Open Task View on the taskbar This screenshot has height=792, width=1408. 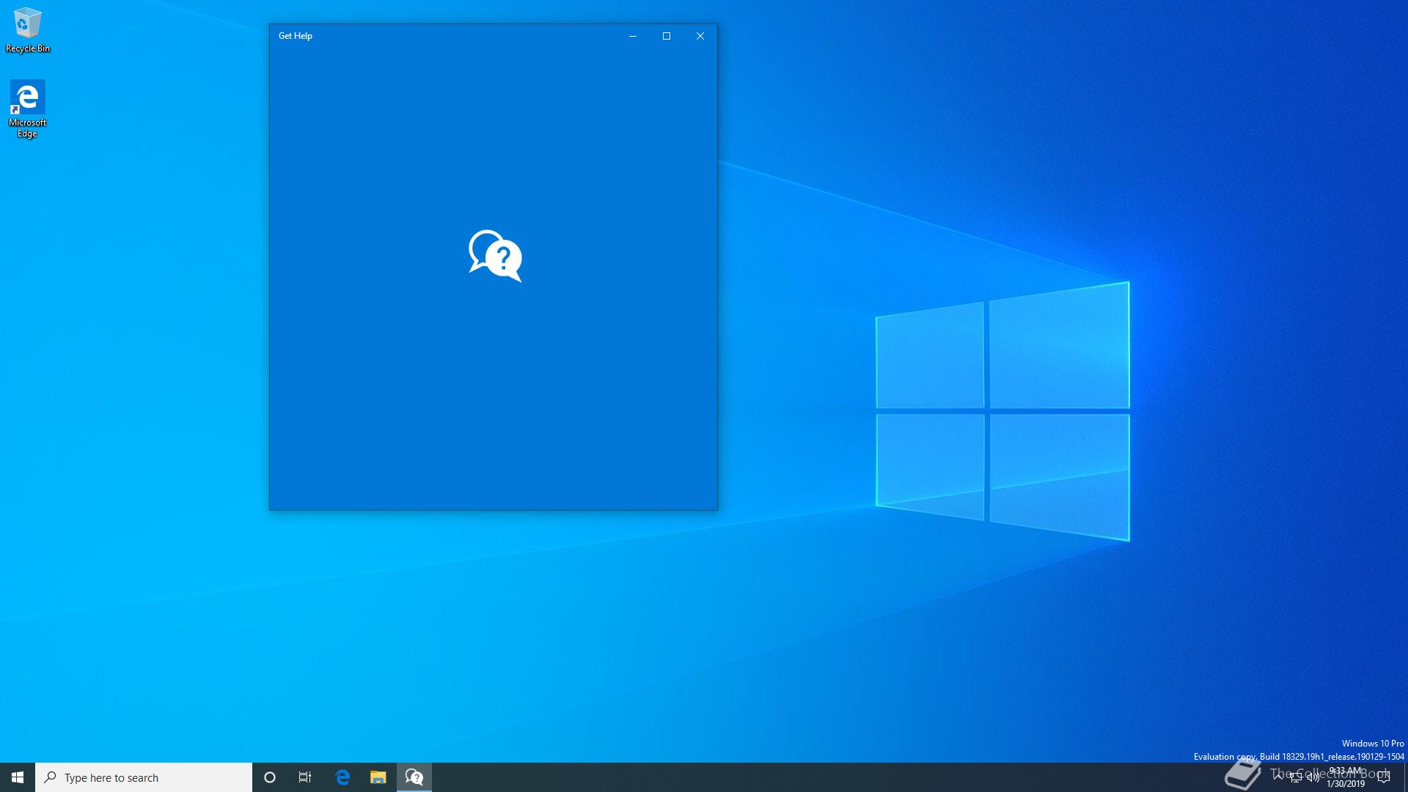pyautogui.click(x=305, y=777)
